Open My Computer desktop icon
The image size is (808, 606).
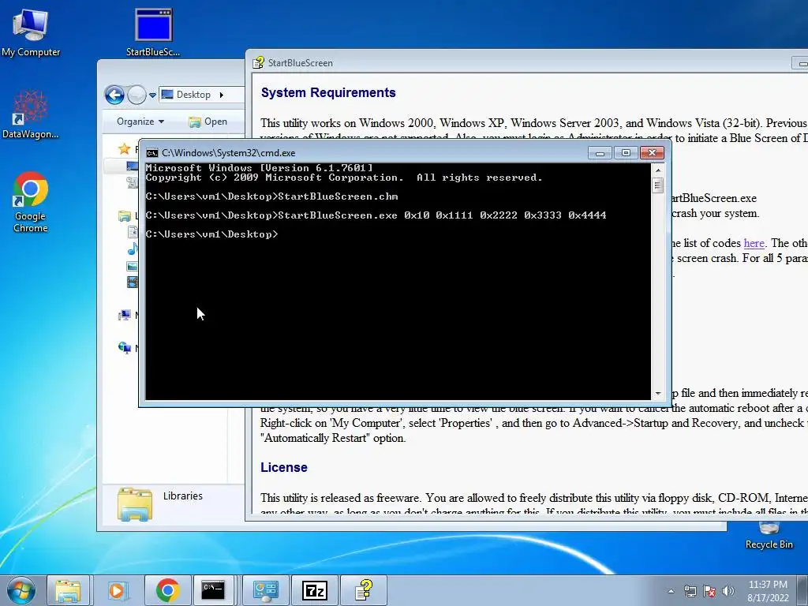pos(31,32)
